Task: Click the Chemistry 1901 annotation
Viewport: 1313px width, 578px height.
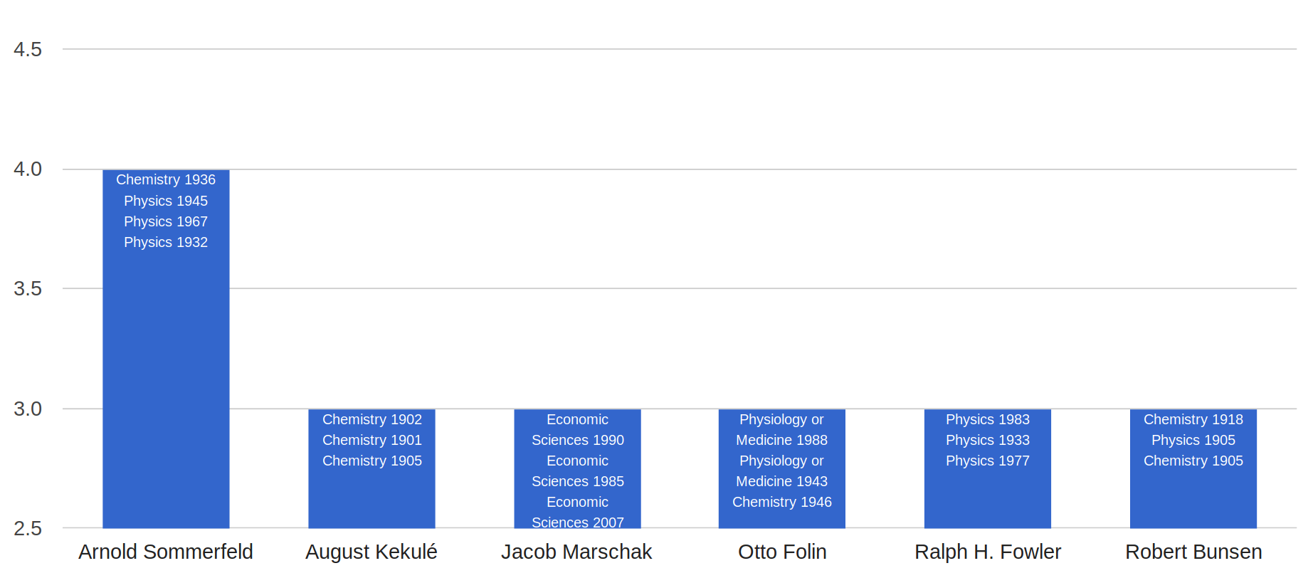Action: pyautogui.click(x=371, y=440)
